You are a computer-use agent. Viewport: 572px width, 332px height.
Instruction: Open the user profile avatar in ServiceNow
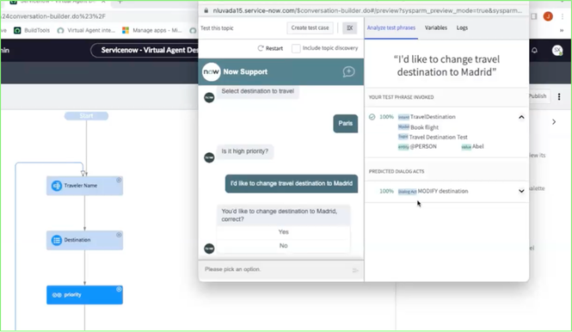point(557,51)
